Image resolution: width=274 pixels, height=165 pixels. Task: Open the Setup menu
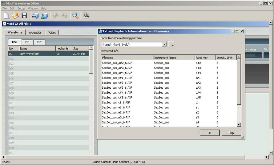click(21, 8)
